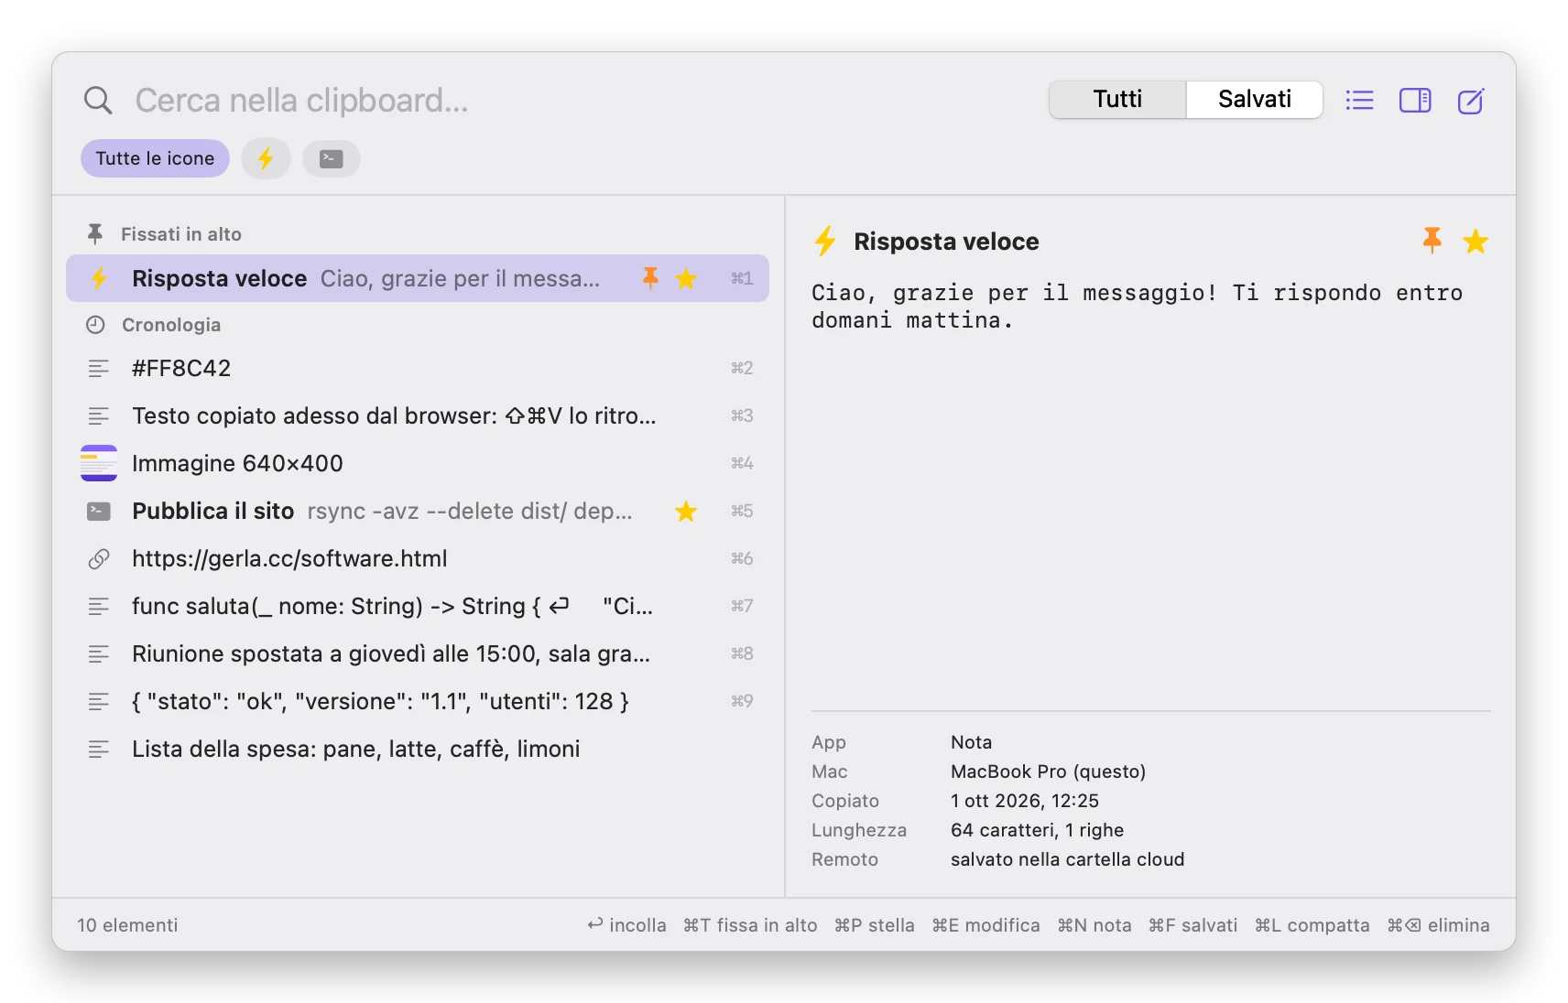Switch to the Salvati tab
Image resolution: width=1568 pixels, height=1003 pixels.
tap(1255, 99)
